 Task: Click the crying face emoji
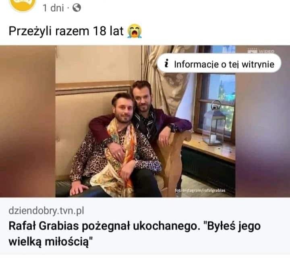click(135, 31)
